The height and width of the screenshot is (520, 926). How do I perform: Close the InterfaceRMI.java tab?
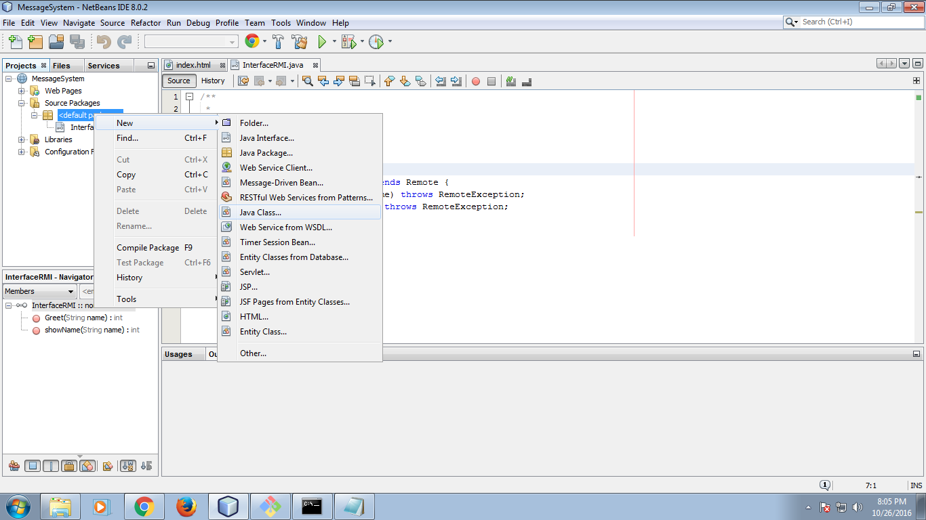315,65
